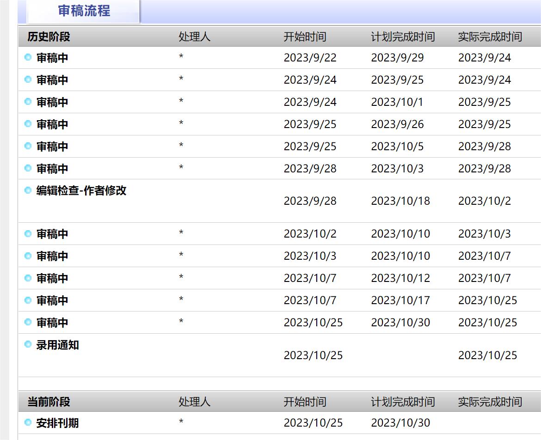Select the 安排刊期 current stage label

[58, 423]
